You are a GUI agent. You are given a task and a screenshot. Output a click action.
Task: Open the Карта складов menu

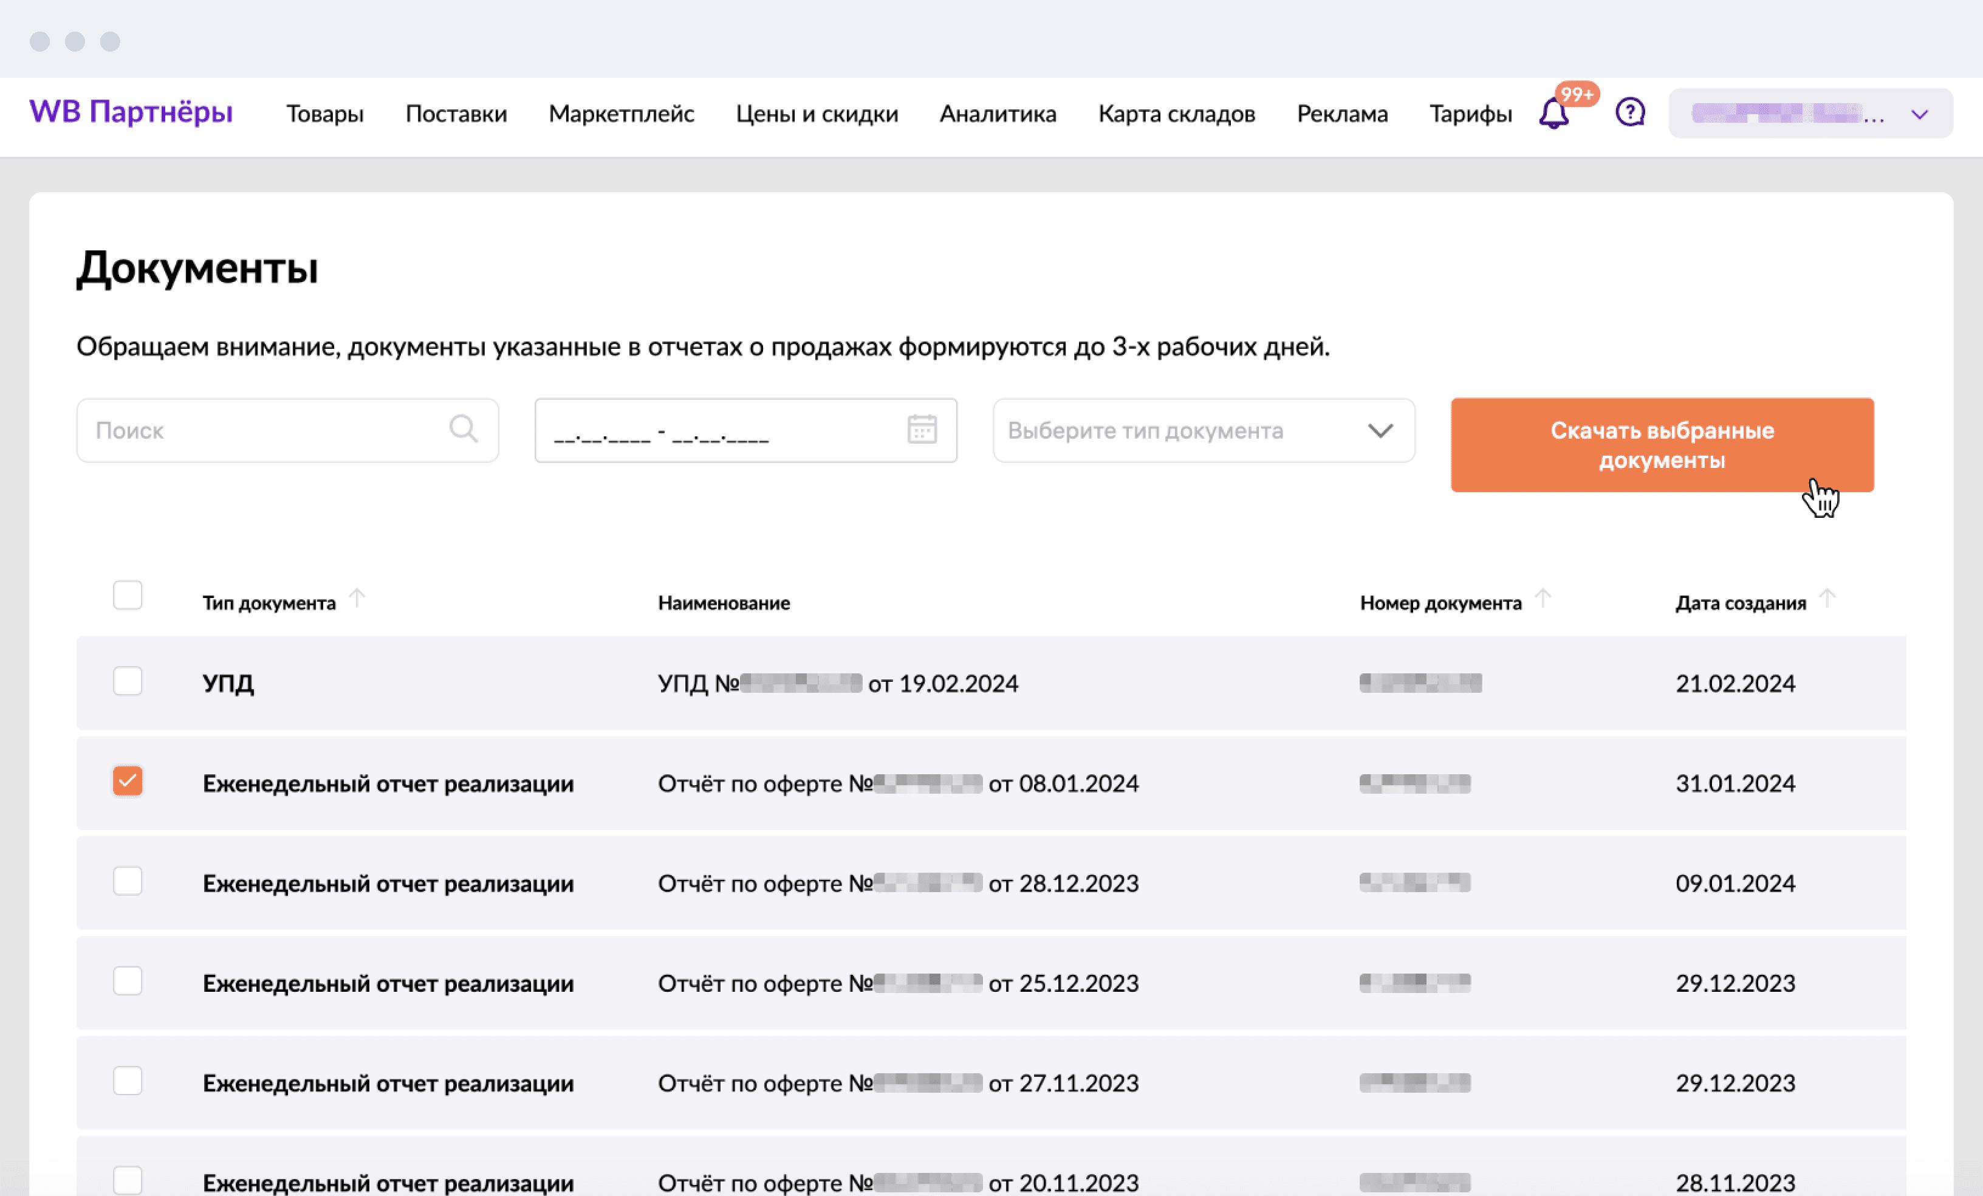pyautogui.click(x=1177, y=114)
